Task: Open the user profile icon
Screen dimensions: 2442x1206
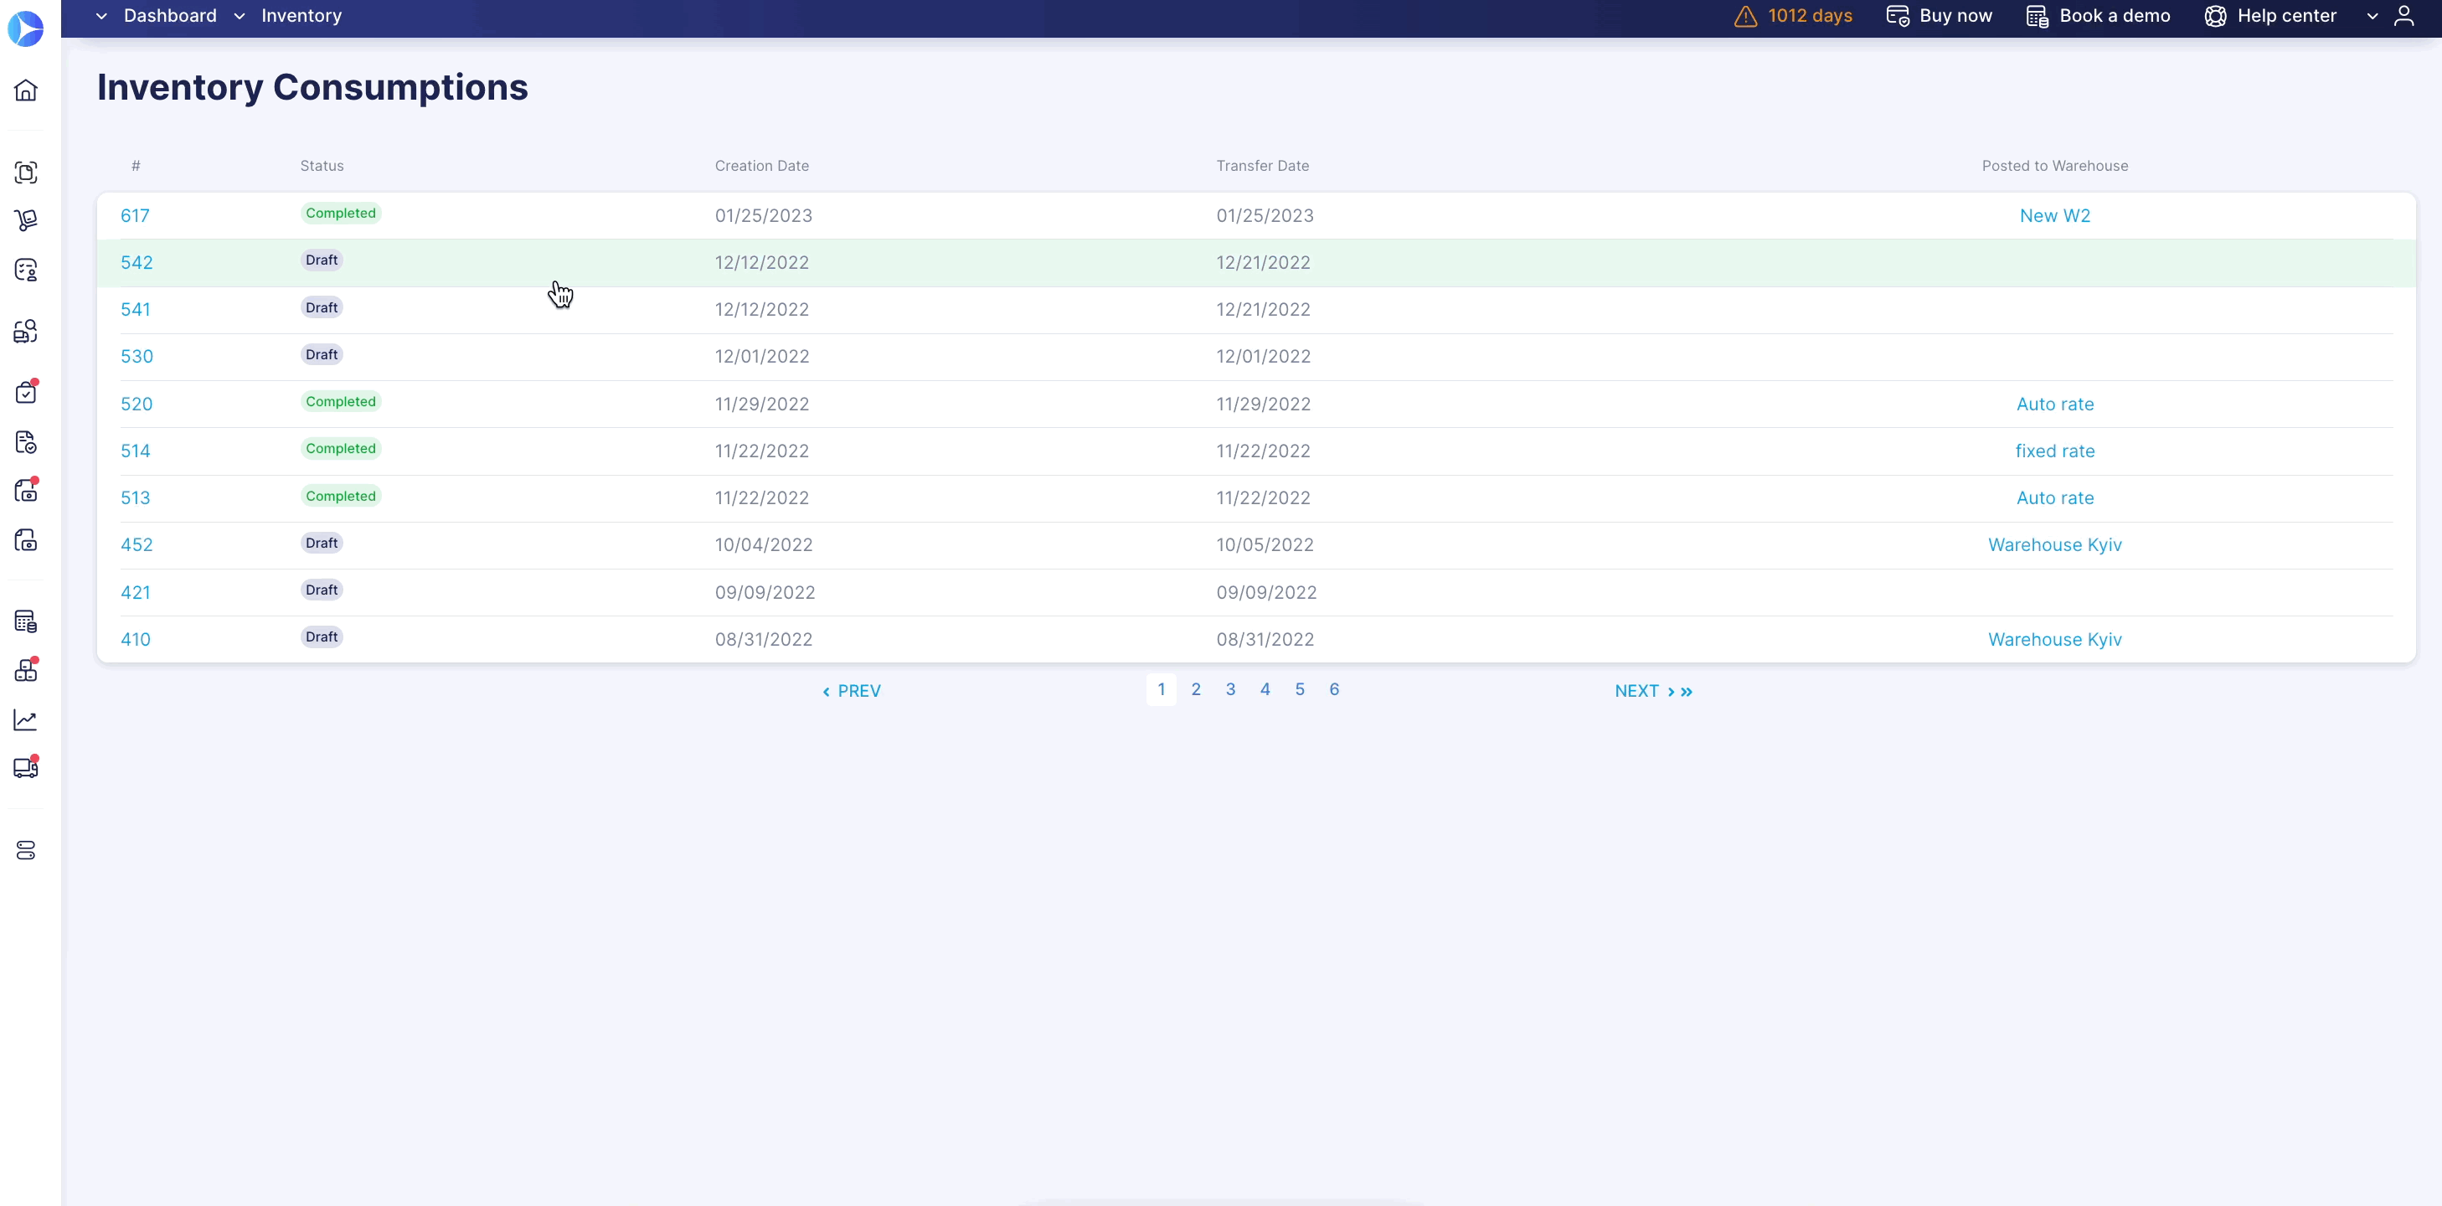Action: pos(2403,16)
